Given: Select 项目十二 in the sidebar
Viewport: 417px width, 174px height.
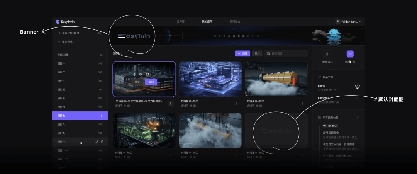Looking at the screenshot, I should click(x=80, y=159).
